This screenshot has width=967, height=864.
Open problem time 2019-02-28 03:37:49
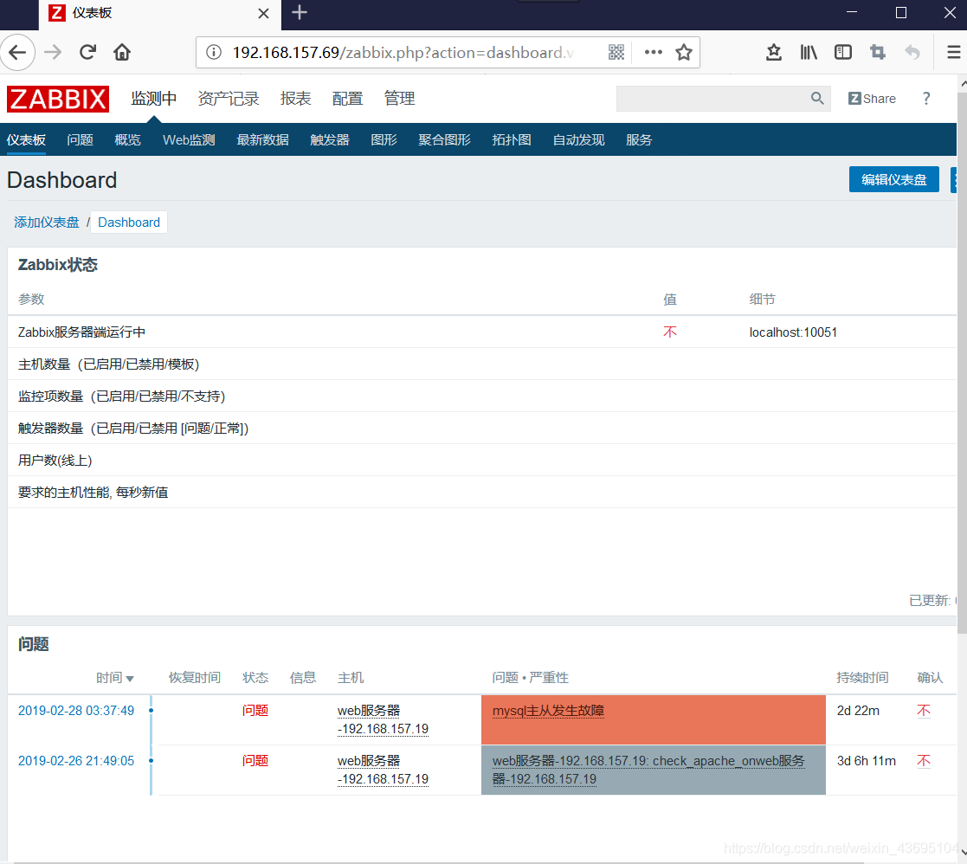pos(76,711)
